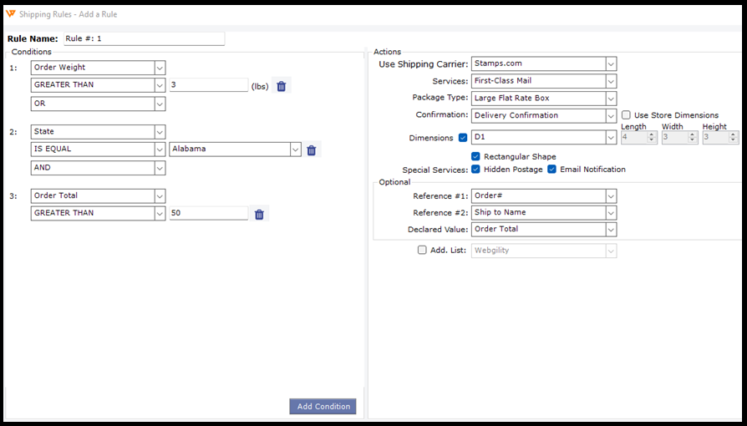Uncheck the Rectangular Shape checkbox

(475, 156)
